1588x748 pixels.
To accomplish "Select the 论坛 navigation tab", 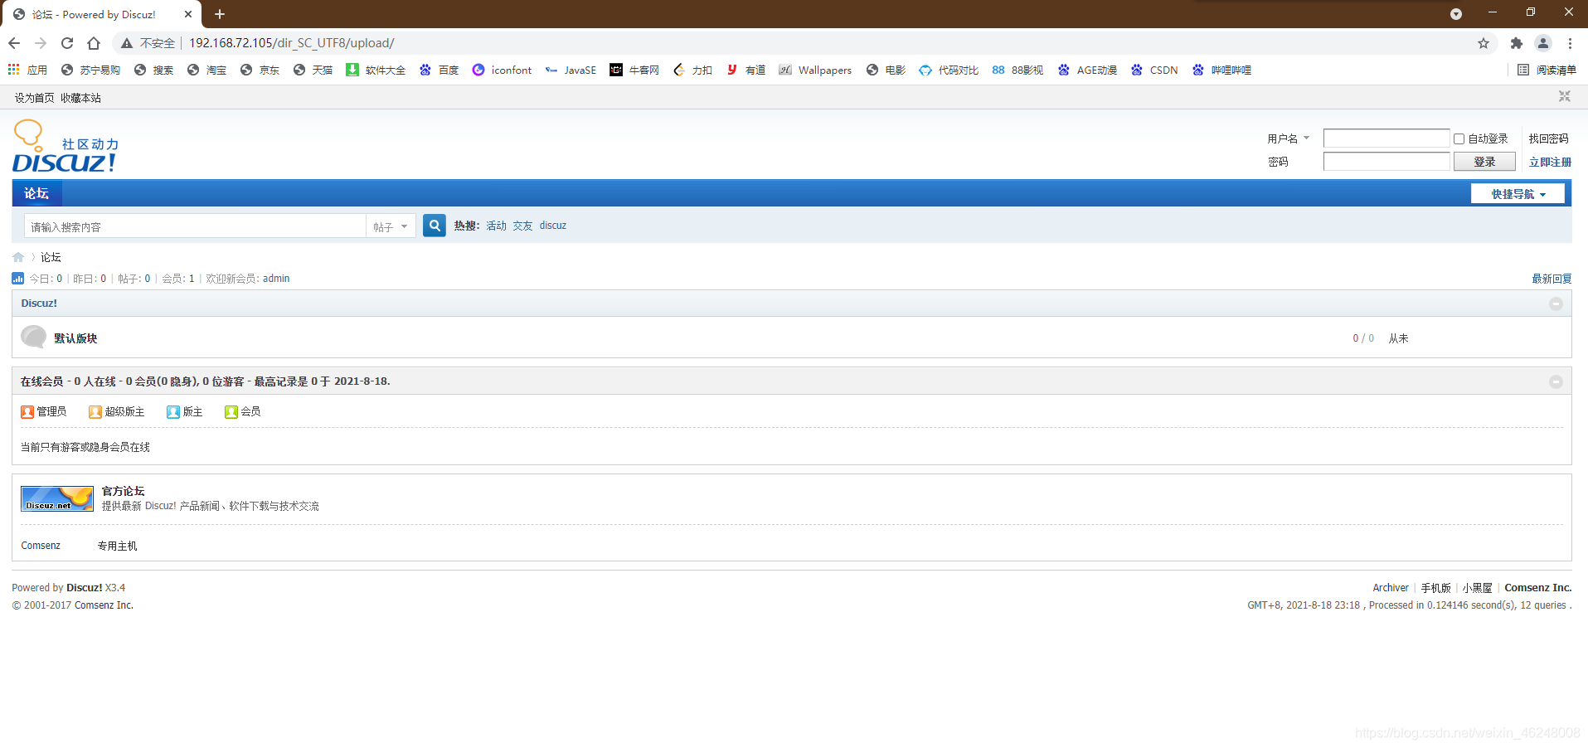I will (x=36, y=193).
